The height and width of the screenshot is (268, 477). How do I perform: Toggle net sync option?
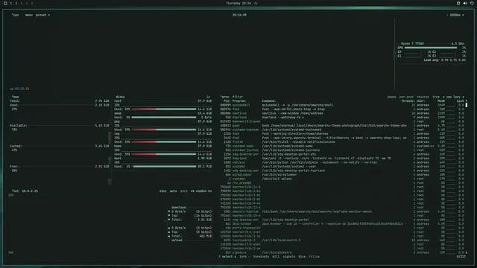coord(163,191)
